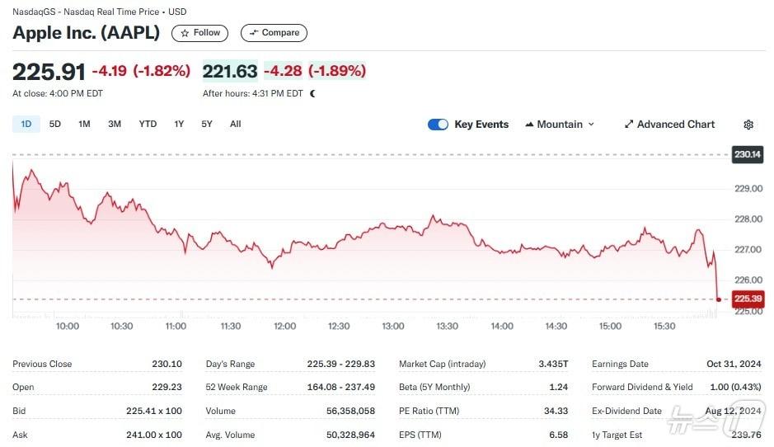Switch to the 5D time range

(x=55, y=125)
